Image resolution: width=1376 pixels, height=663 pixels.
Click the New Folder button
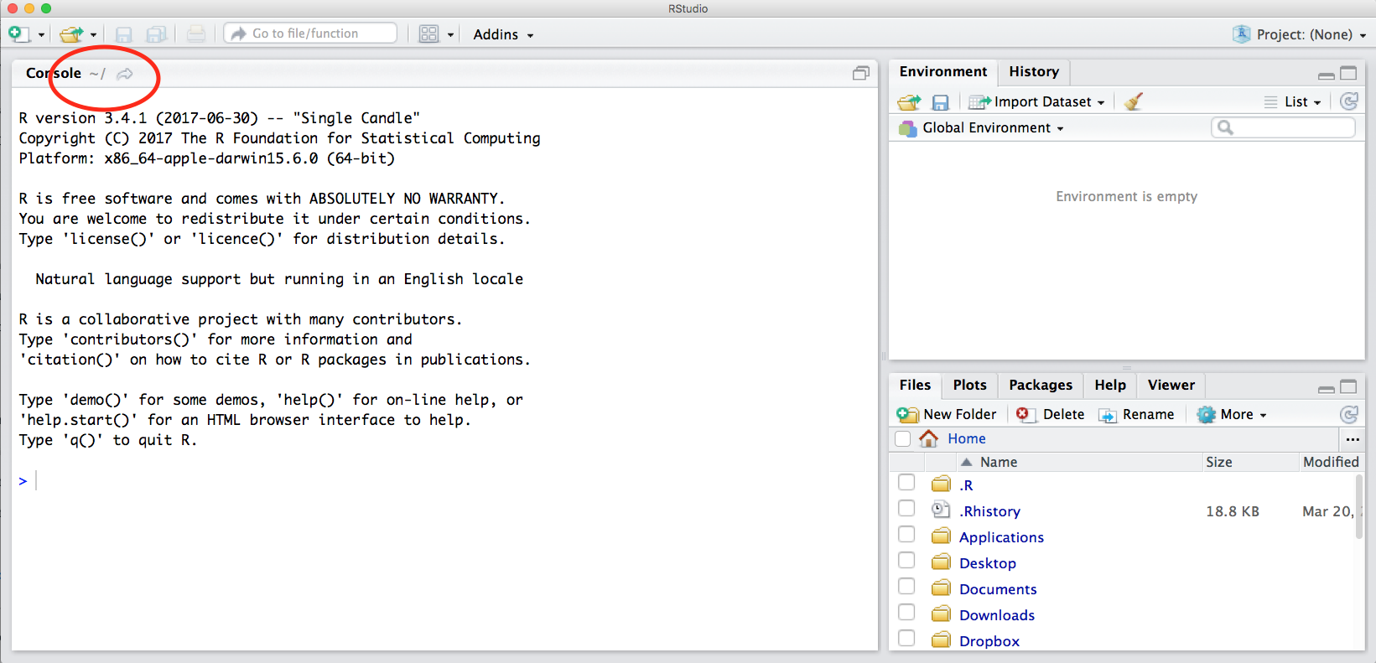[947, 414]
